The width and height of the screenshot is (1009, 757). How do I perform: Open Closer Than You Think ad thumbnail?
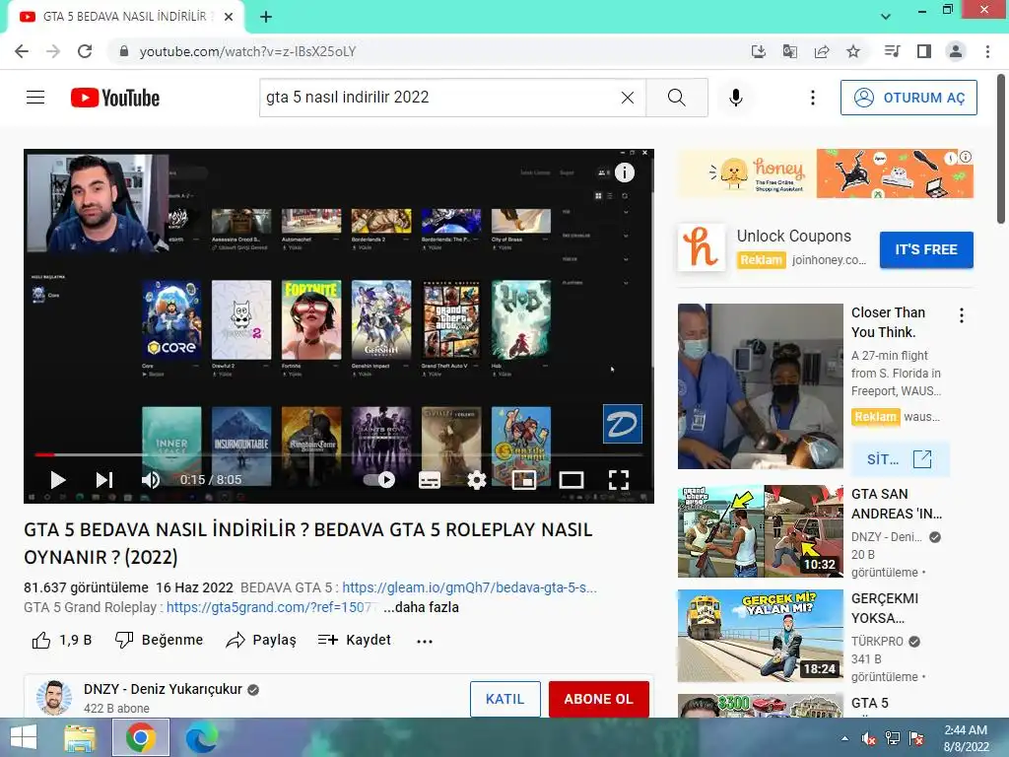click(x=760, y=386)
